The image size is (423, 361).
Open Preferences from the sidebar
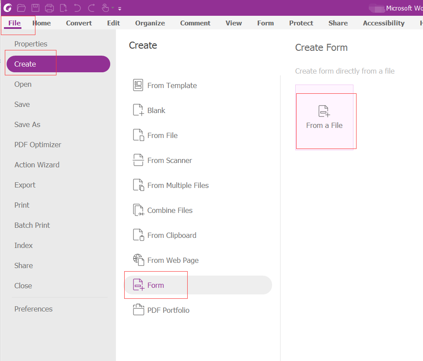[33, 309]
